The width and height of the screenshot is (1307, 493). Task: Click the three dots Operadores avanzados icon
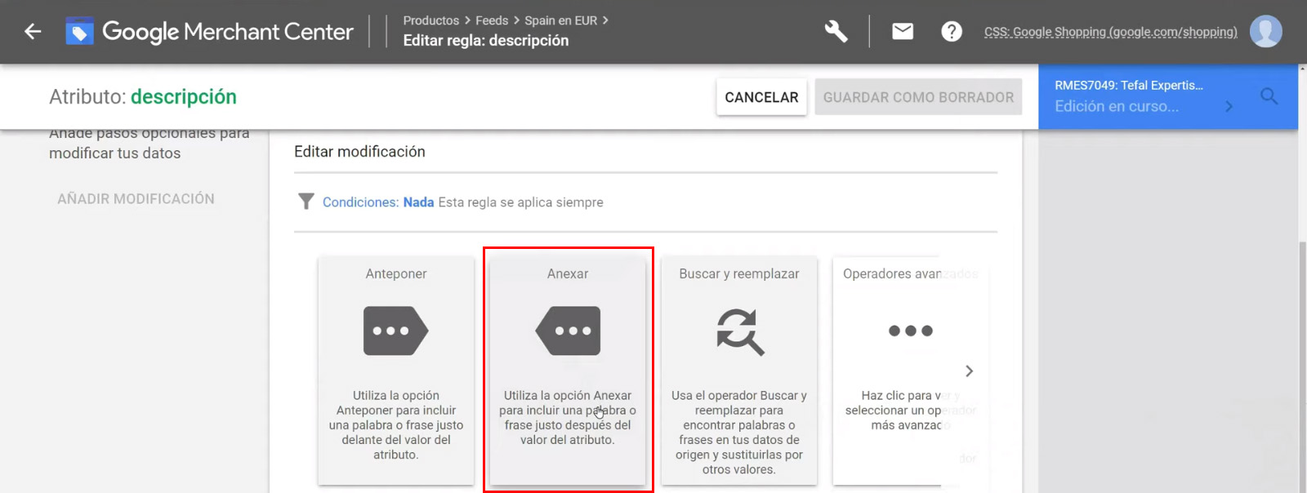911,331
